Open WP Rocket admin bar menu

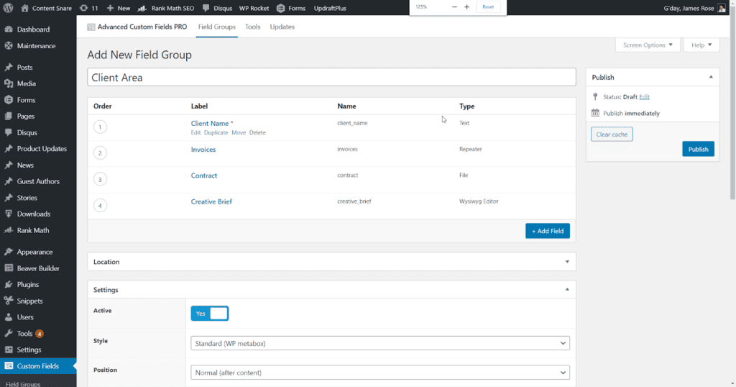[254, 8]
